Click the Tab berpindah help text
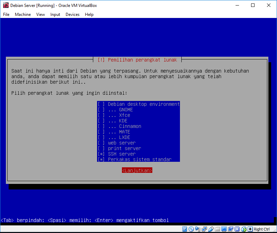The image size is (277, 233). (x=22, y=220)
